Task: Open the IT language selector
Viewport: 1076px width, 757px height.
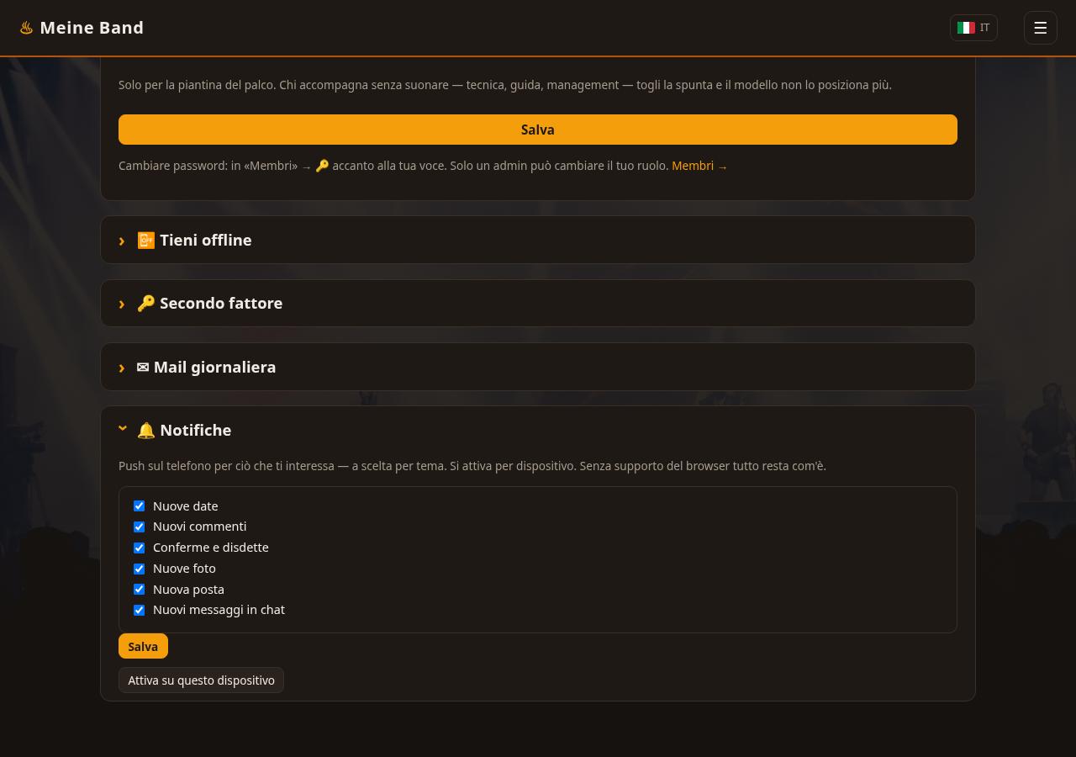Action: click(x=973, y=28)
